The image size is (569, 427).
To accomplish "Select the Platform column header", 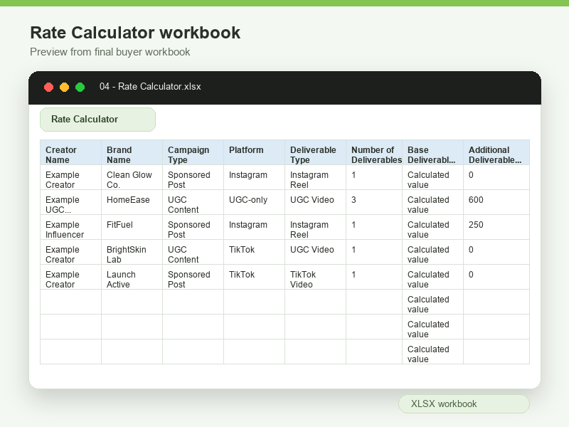I will coord(254,152).
